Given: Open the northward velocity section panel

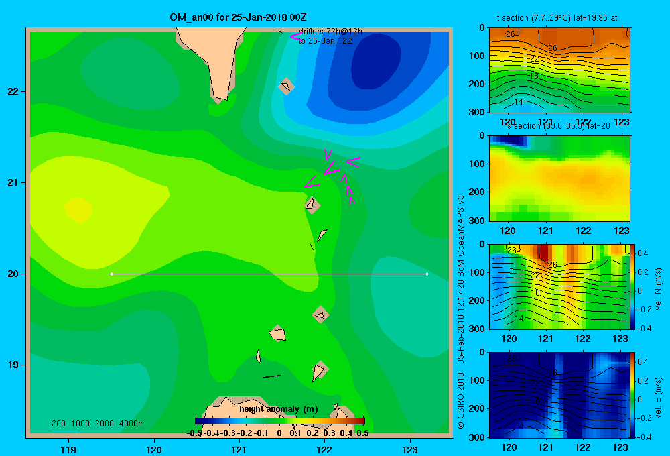Looking at the screenshot, I should click(559, 286).
